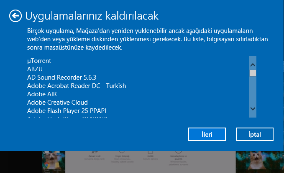The width and height of the screenshot is (284, 173).
Task: Select Adobe Creative Cloud entry
Action: 57,103
